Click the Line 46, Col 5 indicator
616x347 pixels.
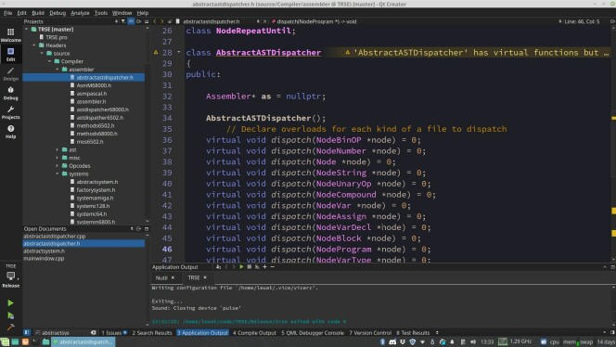coord(582,21)
